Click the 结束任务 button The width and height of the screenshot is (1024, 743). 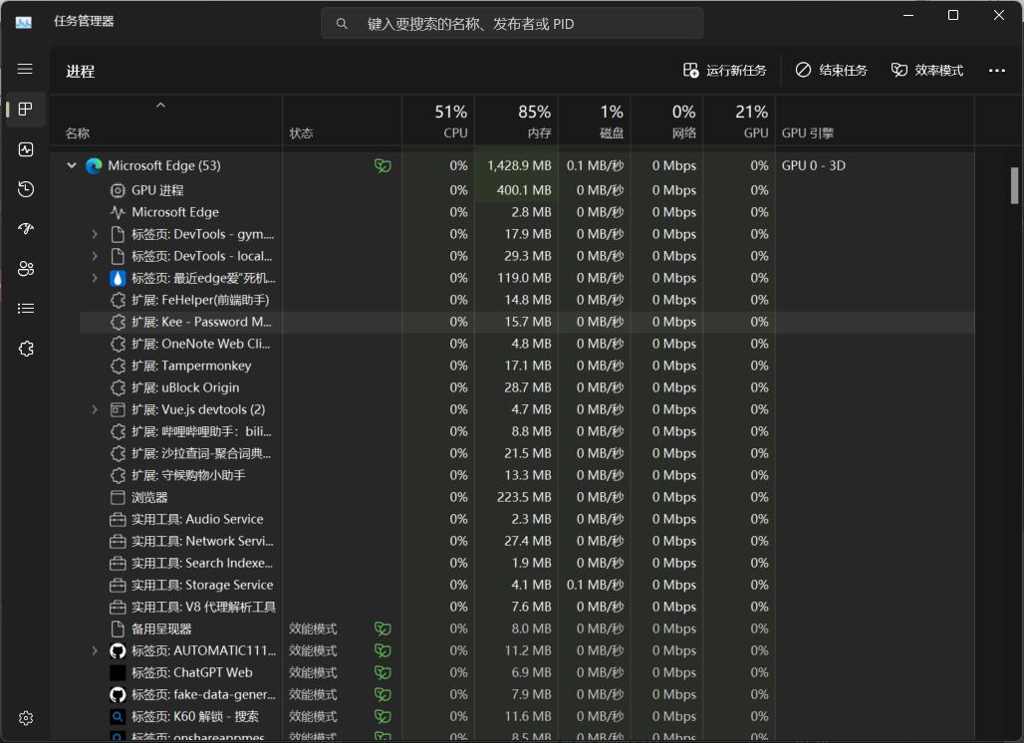coord(832,71)
